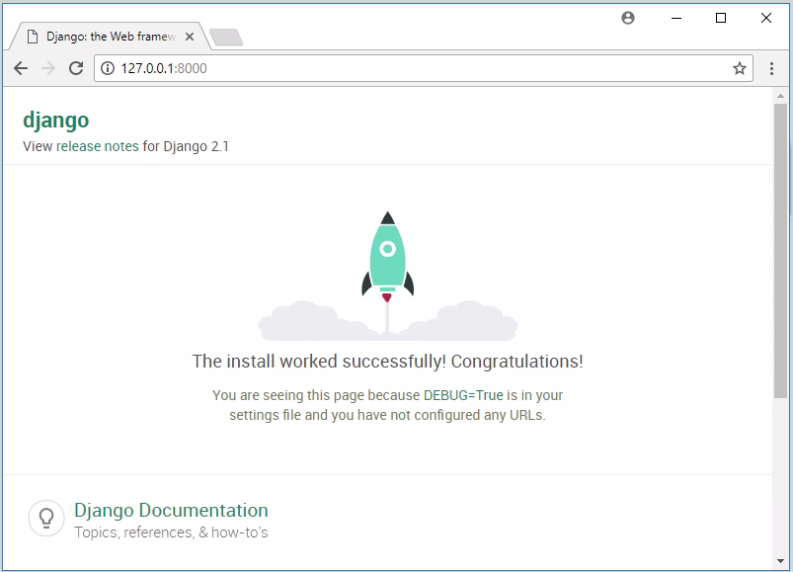793x572 pixels.
Task: Click the vertical scrollbar thumb
Action: pyautogui.click(x=781, y=247)
